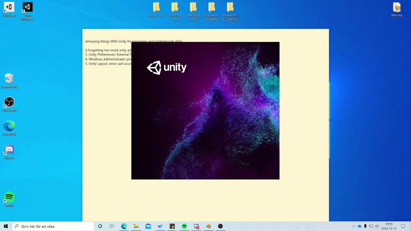
Task: Click the '3.Forgetting too instal unity' note line
Action: (x=108, y=50)
